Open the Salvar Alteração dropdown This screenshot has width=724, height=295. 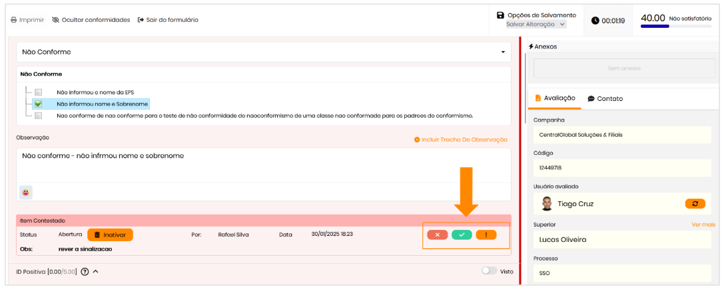click(536, 25)
